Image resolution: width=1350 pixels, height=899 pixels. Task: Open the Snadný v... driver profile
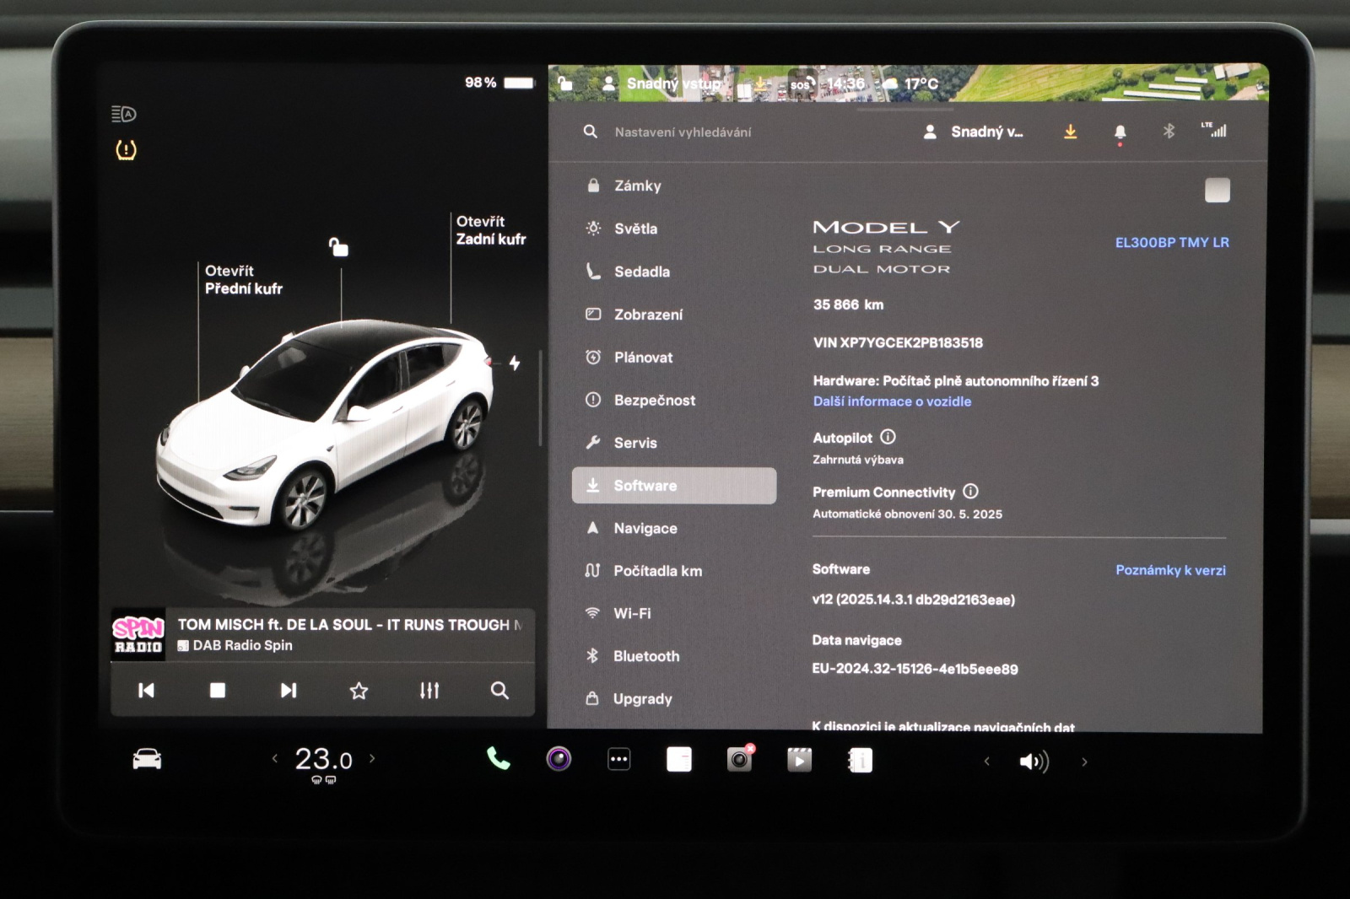[974, 132]
